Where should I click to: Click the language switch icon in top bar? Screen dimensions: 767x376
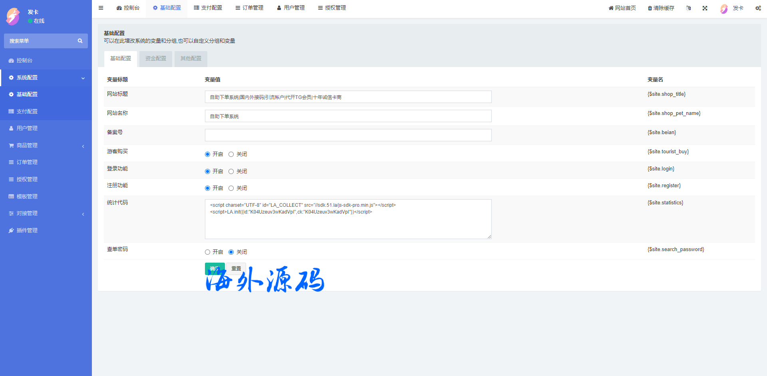(688, 8)
